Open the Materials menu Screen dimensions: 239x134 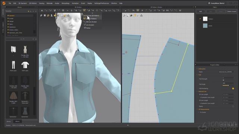pyautogui.click(x=49, y=3)
